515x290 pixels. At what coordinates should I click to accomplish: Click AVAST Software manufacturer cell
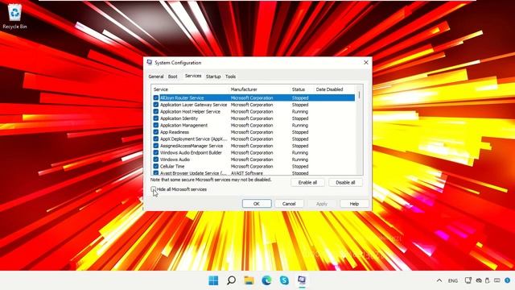pyautogui.click(x=247, y=173)
